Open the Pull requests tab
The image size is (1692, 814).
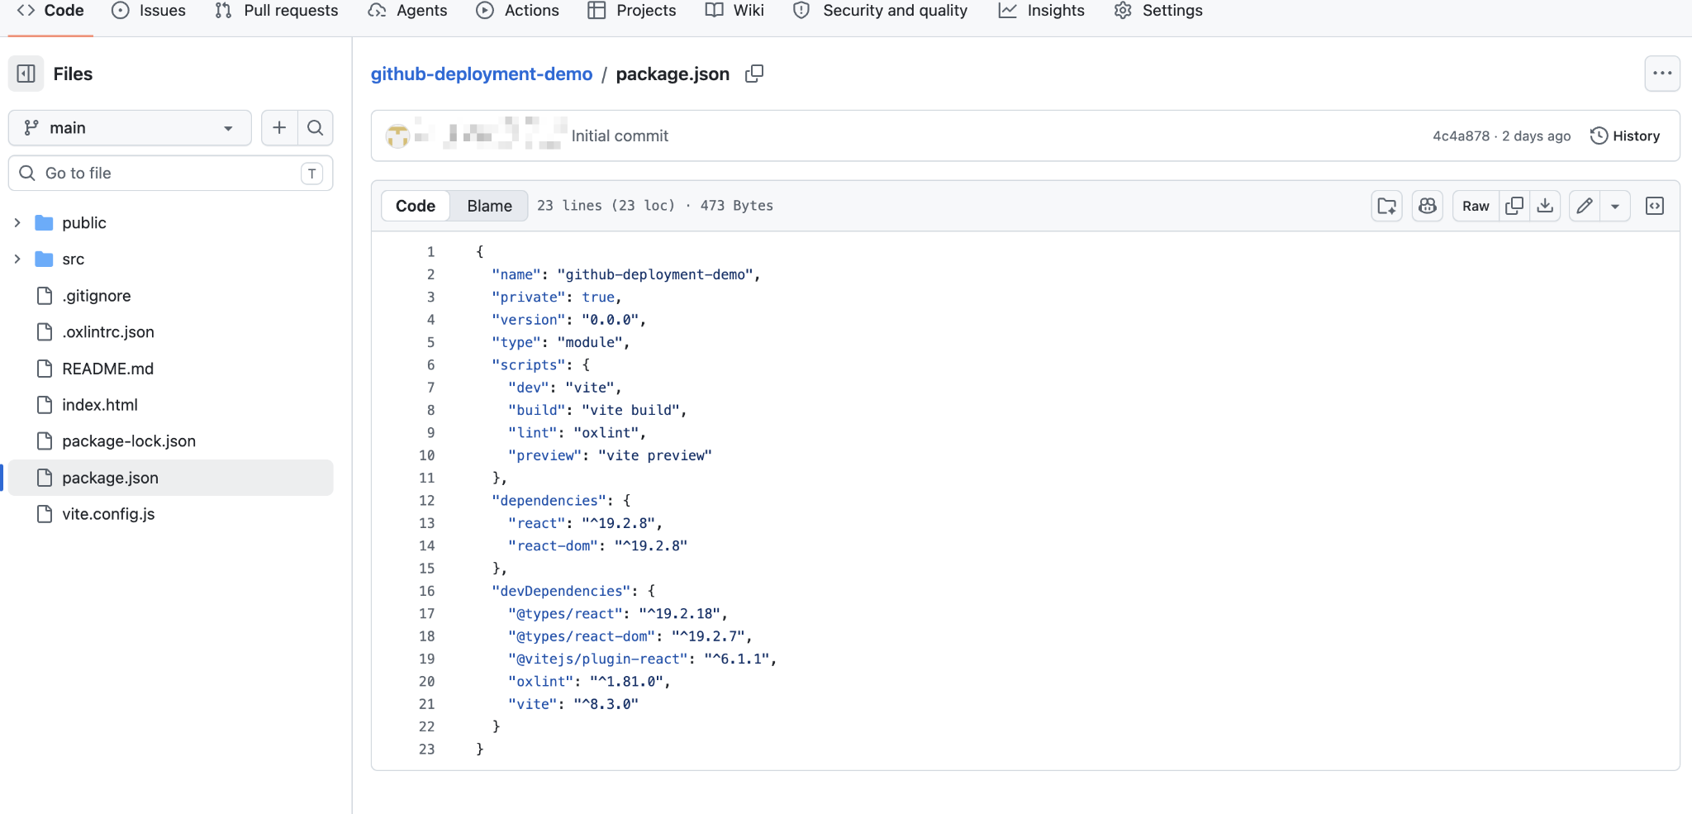[277, 10]
